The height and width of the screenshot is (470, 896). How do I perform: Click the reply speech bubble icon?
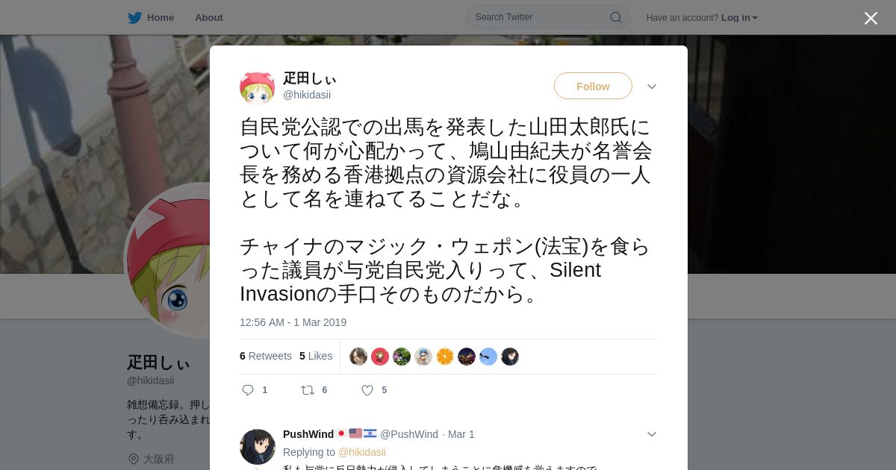pyautogui.click(x=248, y=390)
